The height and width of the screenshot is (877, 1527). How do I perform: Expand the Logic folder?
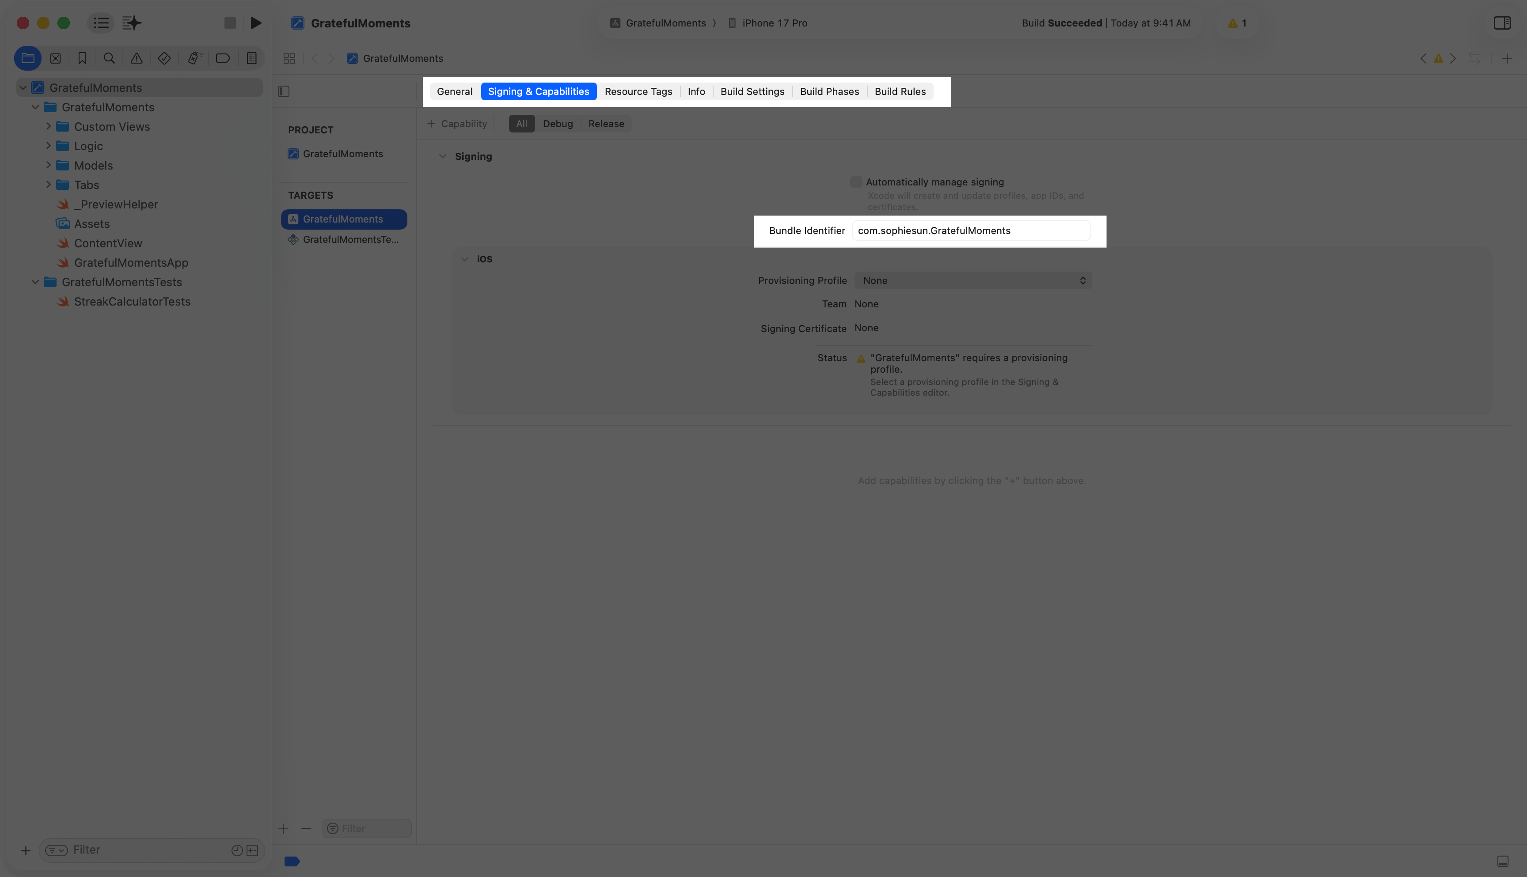[48, 146]
